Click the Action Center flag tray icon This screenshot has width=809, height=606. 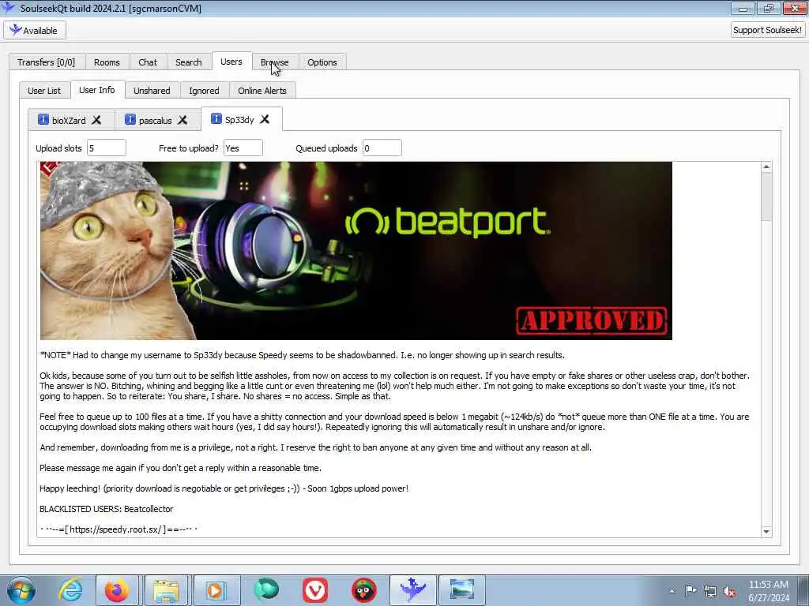690,591
